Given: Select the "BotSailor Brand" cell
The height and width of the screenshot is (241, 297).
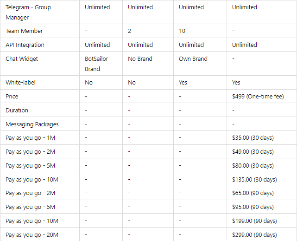Looking at the screenshot, I should [x=96, y=64].
